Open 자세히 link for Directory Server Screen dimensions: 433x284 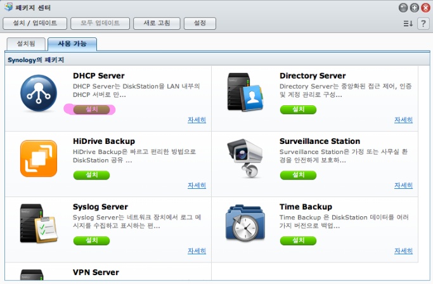403,120
